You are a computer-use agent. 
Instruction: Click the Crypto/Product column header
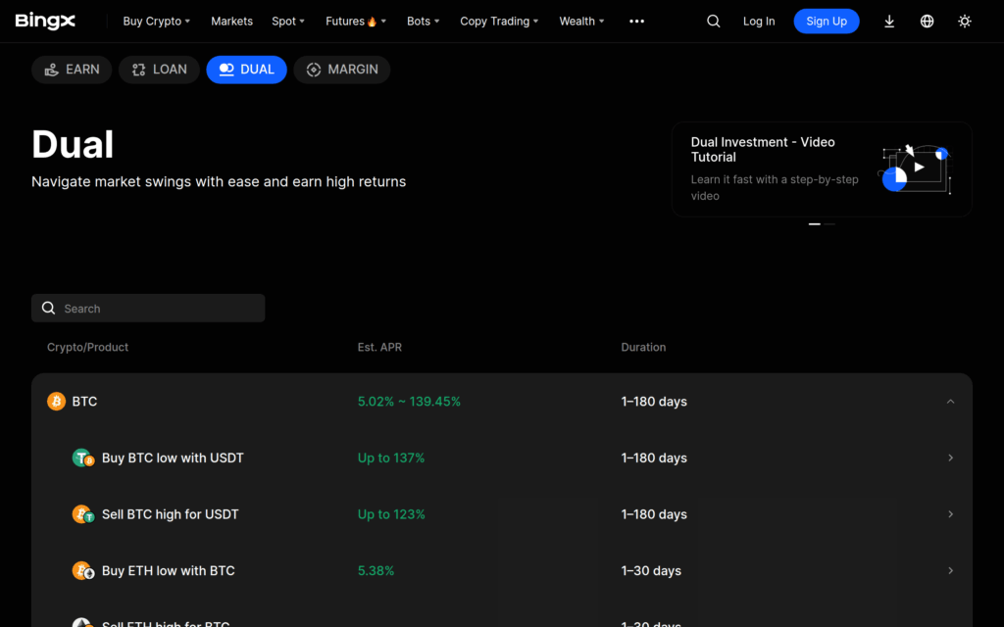coord(87,347)
